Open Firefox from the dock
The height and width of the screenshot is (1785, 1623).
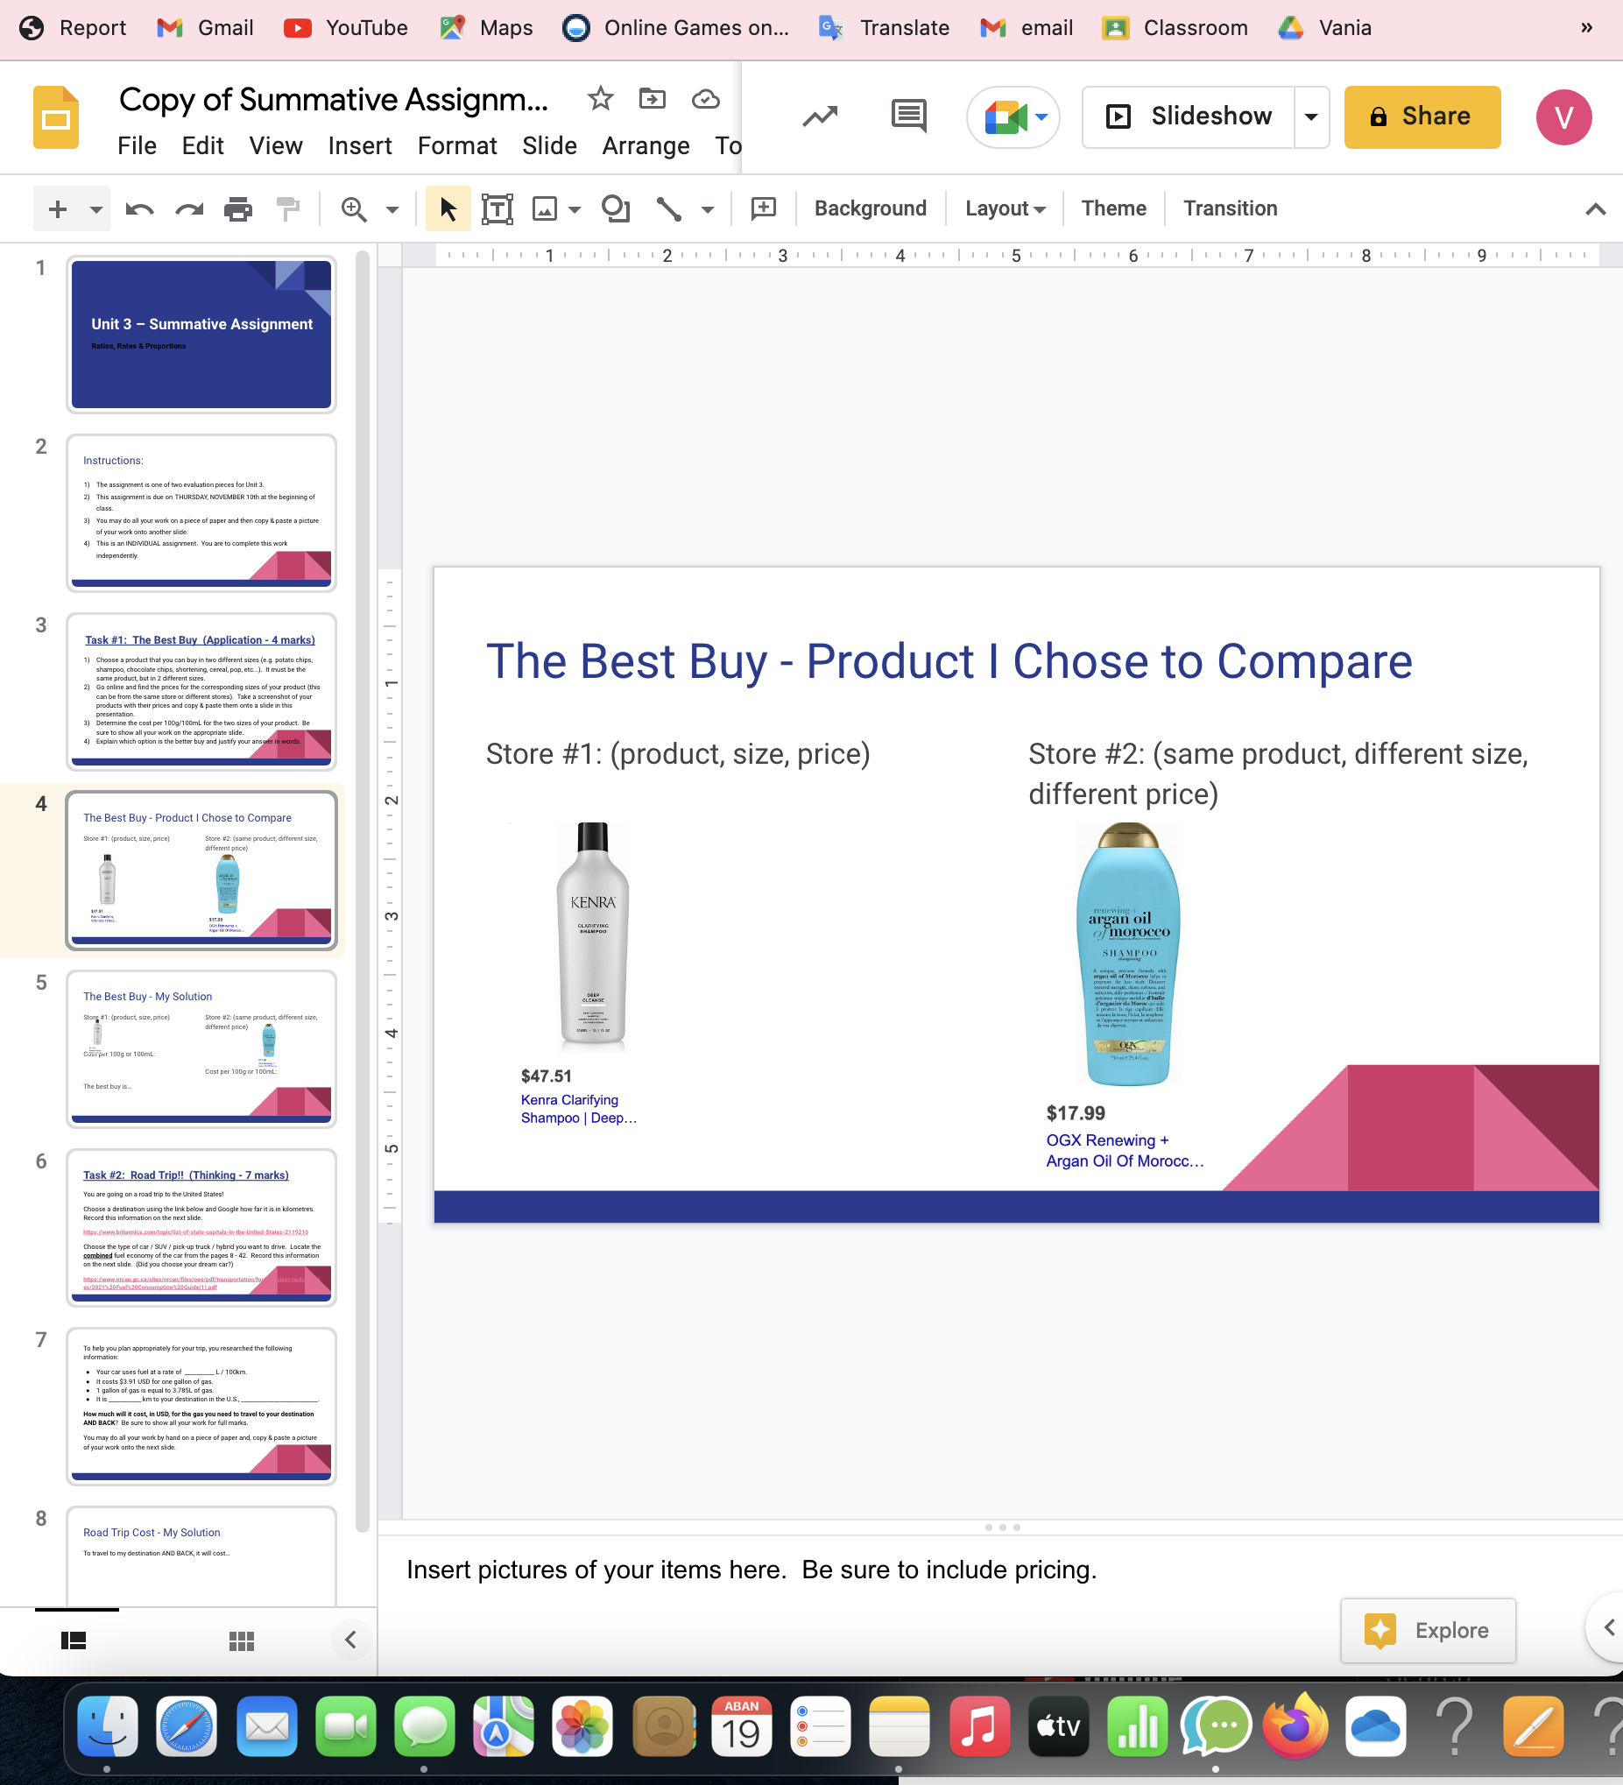pyautogui.click(x=1295, y=1726)
